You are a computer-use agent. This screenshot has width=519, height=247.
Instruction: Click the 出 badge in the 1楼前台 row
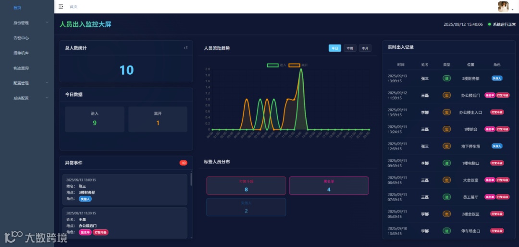point(446,129)
